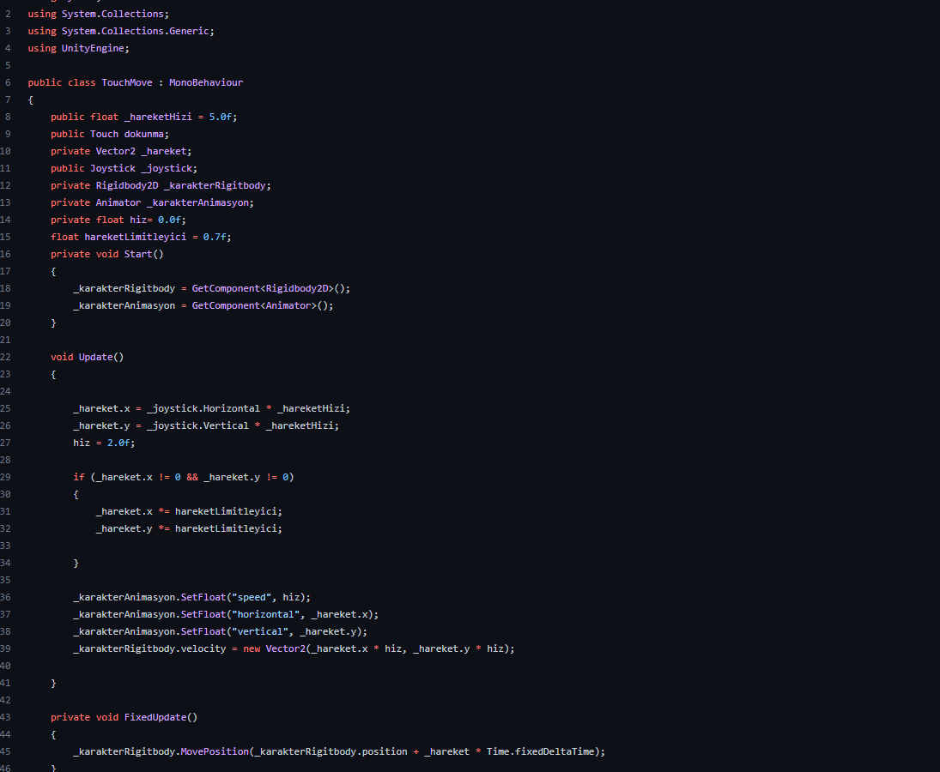Click '_hareket.x *= hareketLimitleyici;' line
The width and height of the screenshot is (940, 772).
point(189,512)
